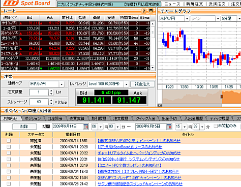
Task: Select the ユーロ/円 row in rate table
Action: [x=76, y=28]
